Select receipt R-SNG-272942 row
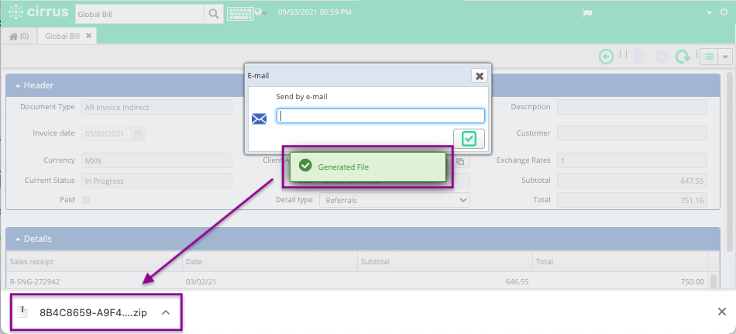Viewport: 736px width, 334px height. pos(357,282)
